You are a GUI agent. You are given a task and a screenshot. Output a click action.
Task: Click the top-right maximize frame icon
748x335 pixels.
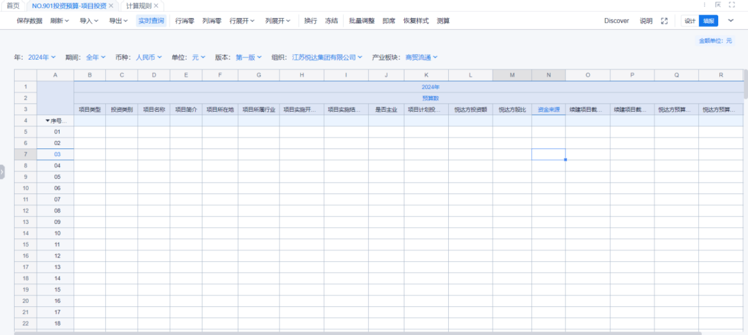point(732,5)
